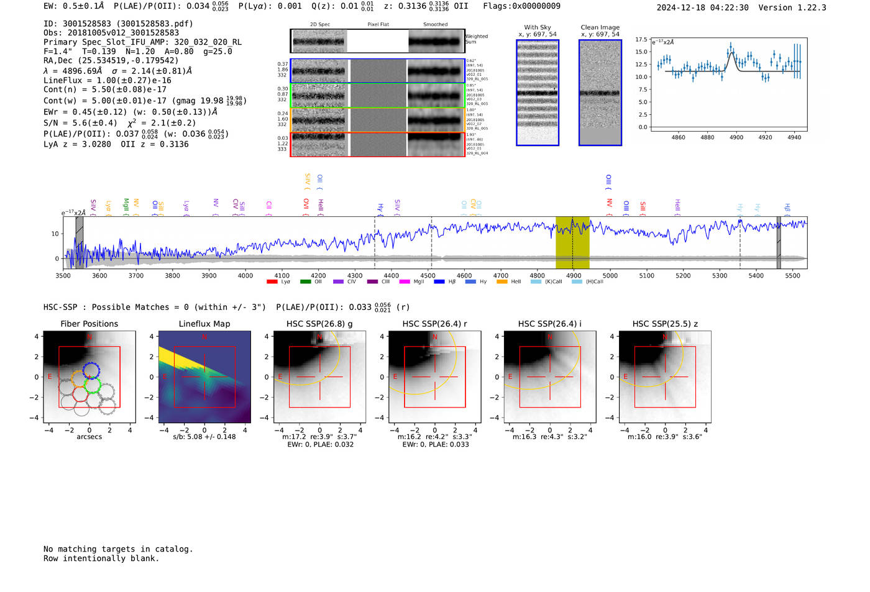Click the Gaussian emission line fit plot
Image resolution: width=870 pixels, height=592 pixels.
point(729,84)
